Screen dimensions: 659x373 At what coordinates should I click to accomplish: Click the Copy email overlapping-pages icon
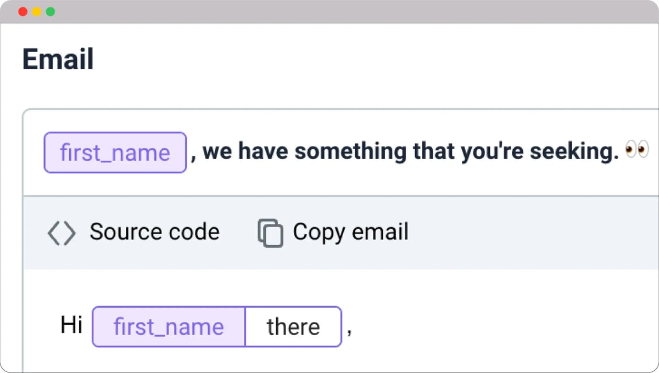click(270, 233)
